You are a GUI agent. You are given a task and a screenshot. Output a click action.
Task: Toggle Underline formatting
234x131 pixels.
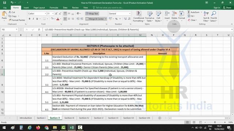click(37, 19)
